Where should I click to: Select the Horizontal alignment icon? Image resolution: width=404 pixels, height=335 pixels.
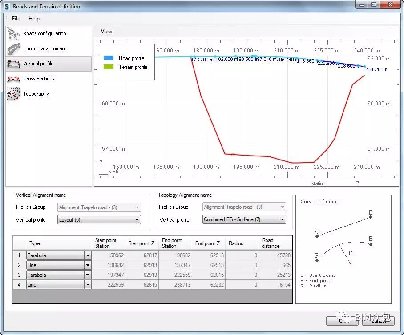click(x=14, y=48)
